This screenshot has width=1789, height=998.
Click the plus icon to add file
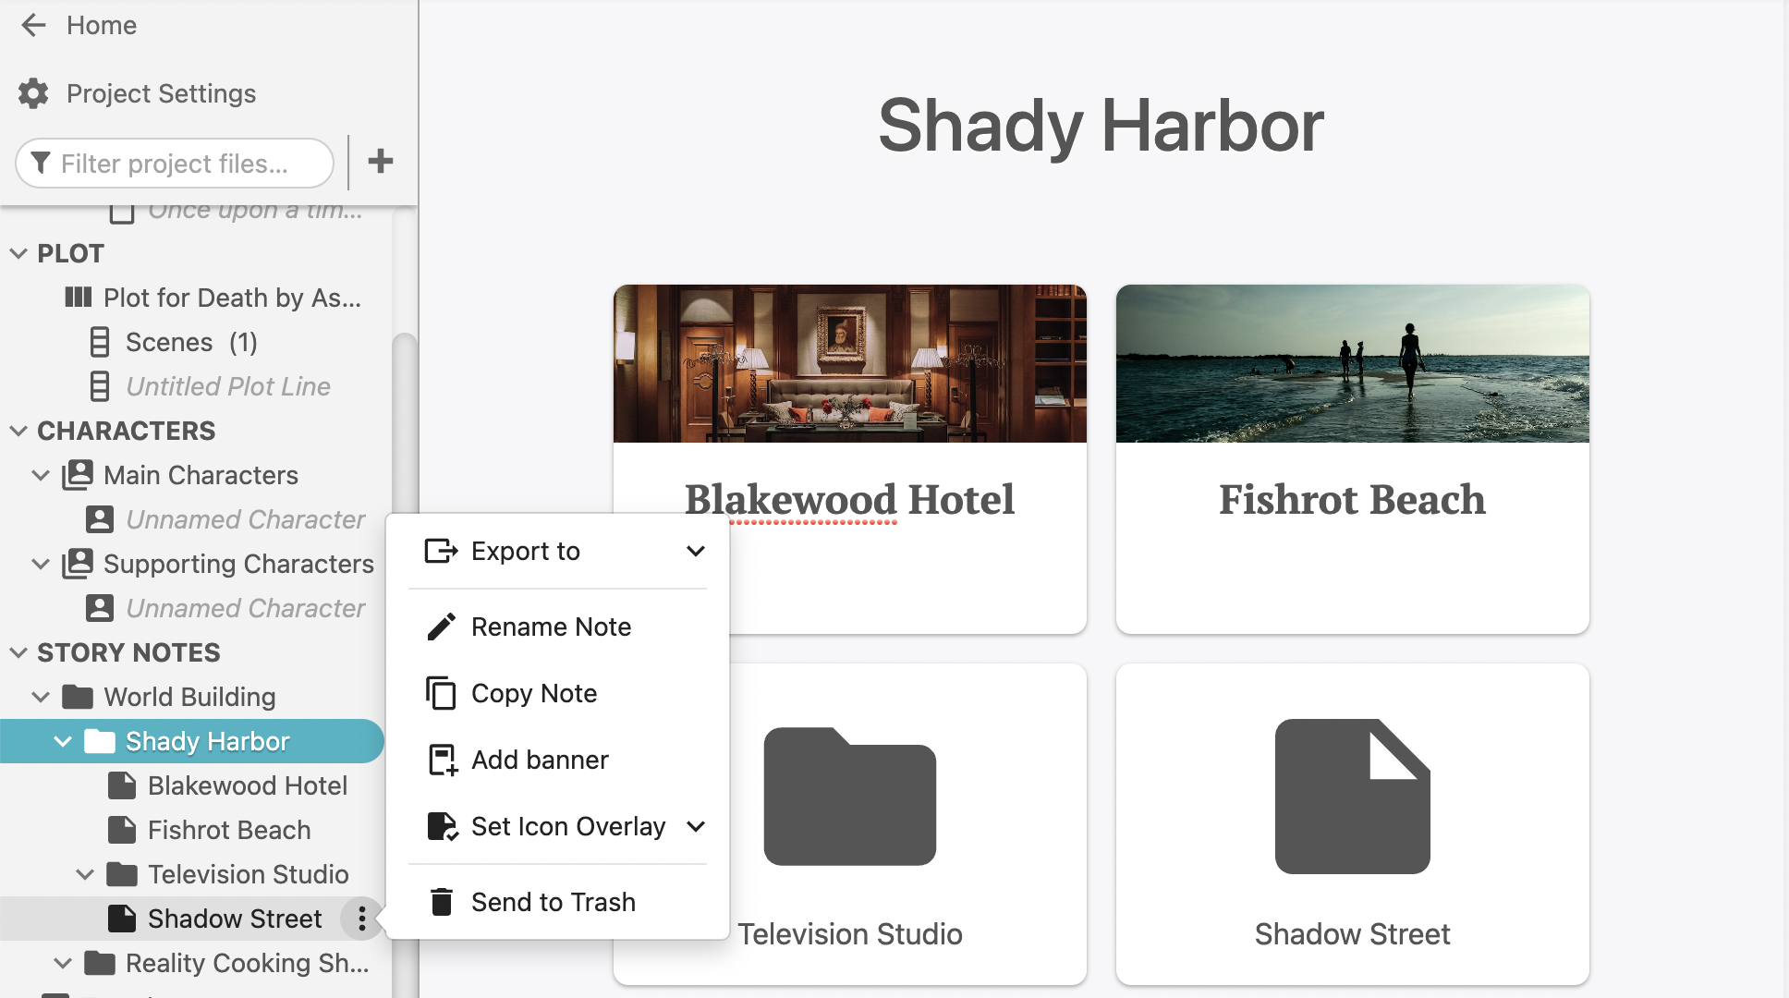381,161
